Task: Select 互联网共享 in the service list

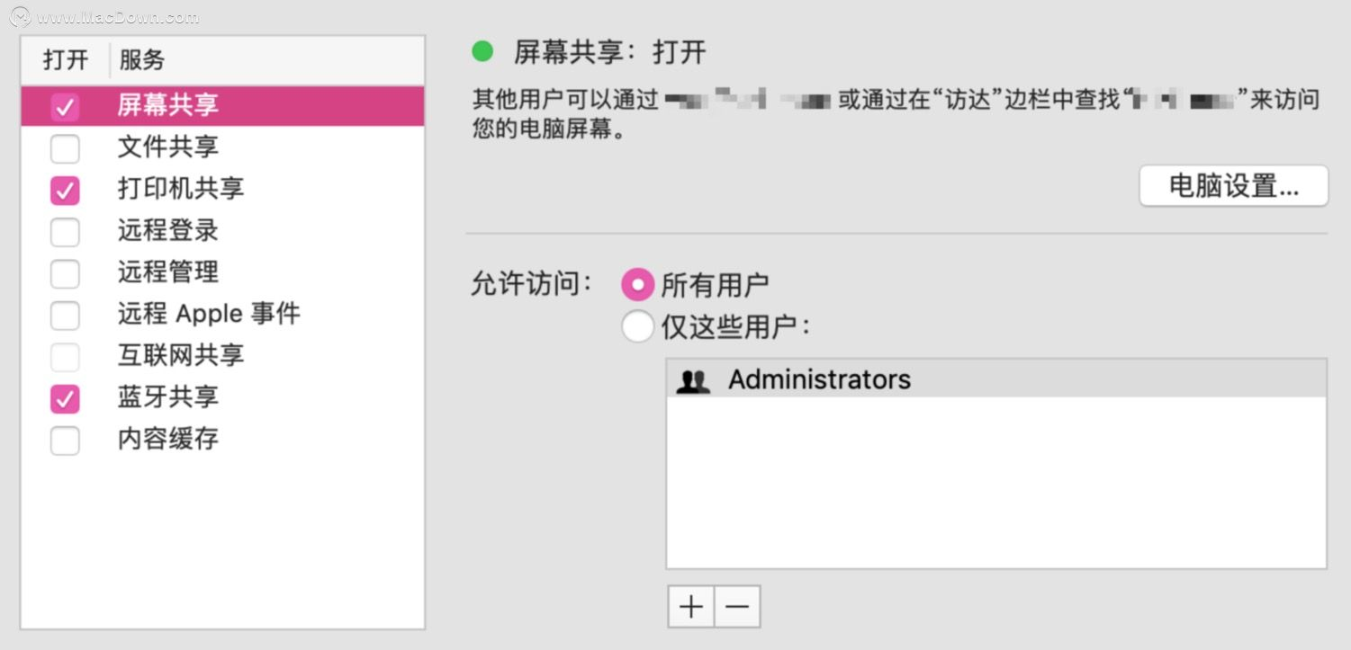Action: [181, 355]
